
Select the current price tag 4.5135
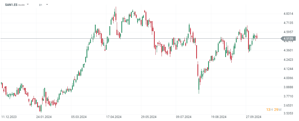click(x=288, y=39)
